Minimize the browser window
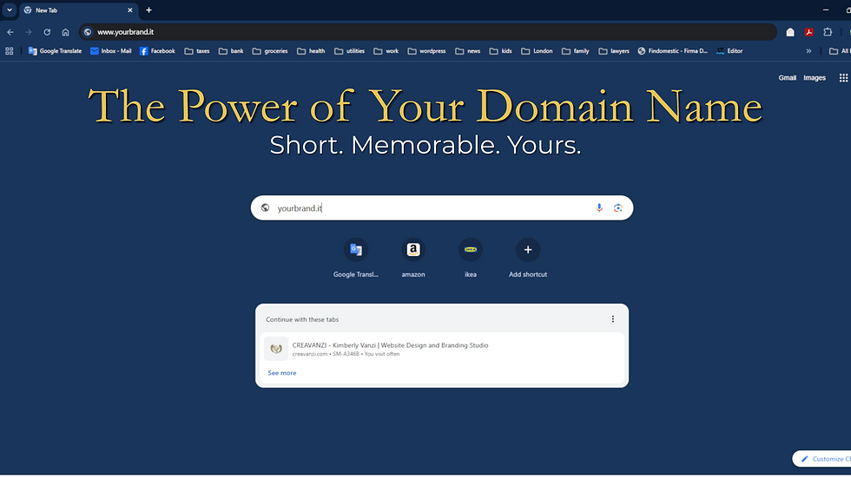The width and height of the screenshot is (851, 478). 826,10
